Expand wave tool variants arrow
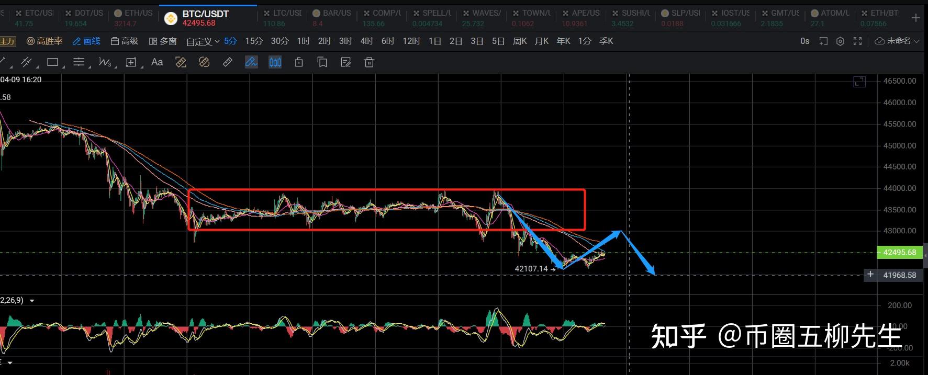Image resolution: width=928 pixels, height=375 pixels. (116, 67)
